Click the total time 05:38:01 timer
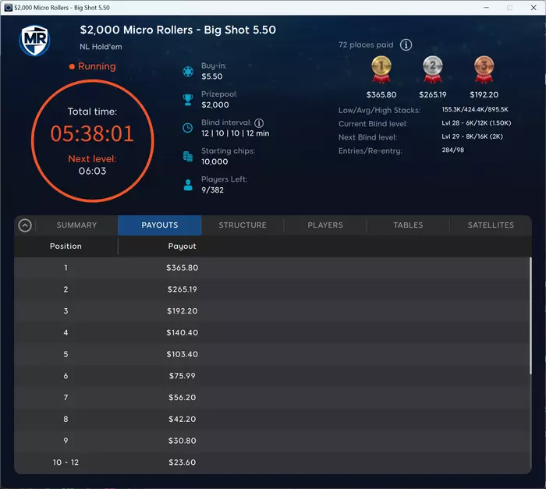The image size is (546, 489). tap(92, 133)
